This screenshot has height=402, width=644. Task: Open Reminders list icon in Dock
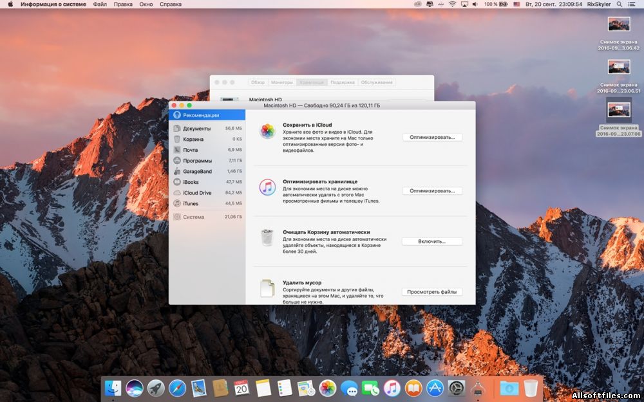click(x=285, y=388)
